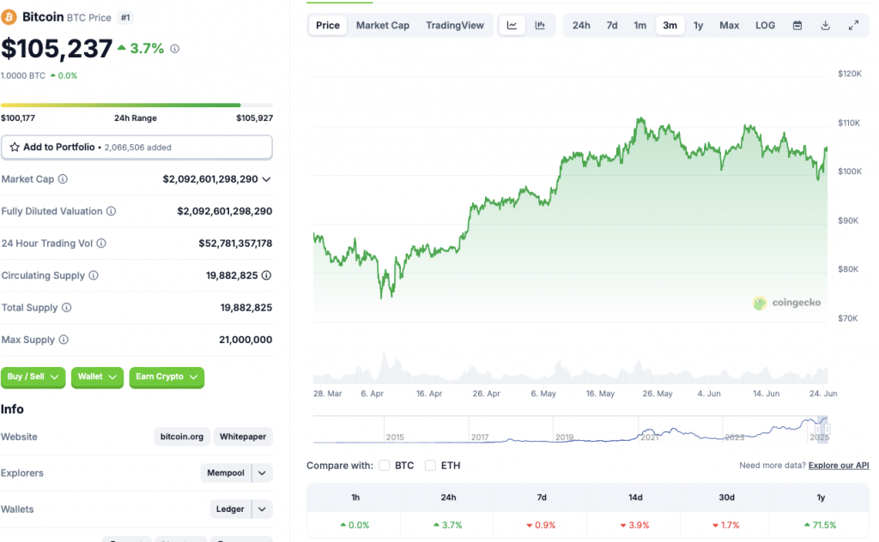Click Add to Portfolio button
The width and height of the screenshot is (879, 542).
pyautogui.click(x=136, y=148)
